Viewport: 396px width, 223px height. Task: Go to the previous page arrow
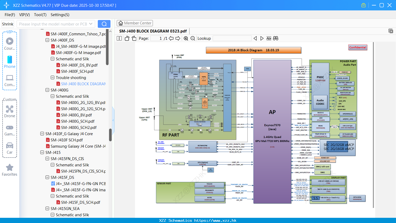pos(171,38)
